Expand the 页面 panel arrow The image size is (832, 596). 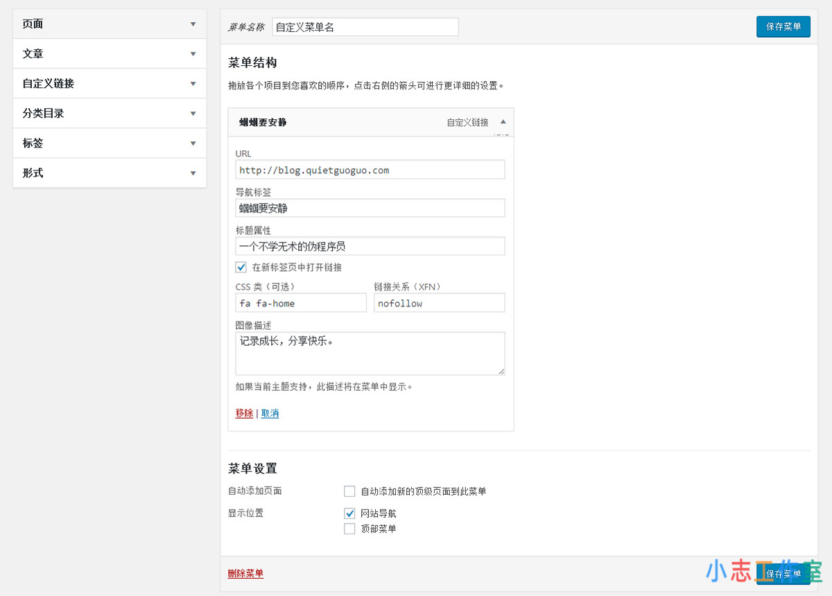coord(193,24)
